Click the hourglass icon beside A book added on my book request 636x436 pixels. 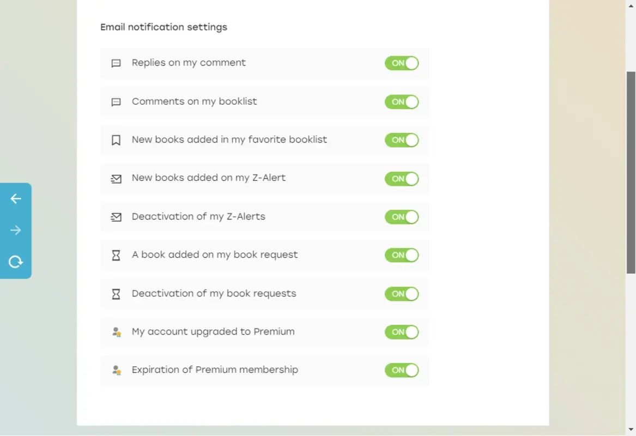116,255
